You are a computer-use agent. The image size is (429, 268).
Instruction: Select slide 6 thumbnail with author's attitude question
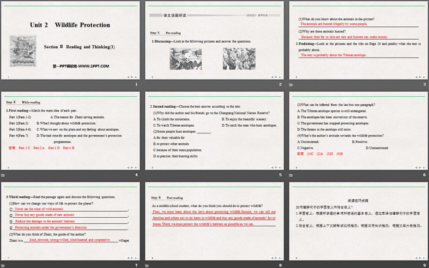coord(359,130)
